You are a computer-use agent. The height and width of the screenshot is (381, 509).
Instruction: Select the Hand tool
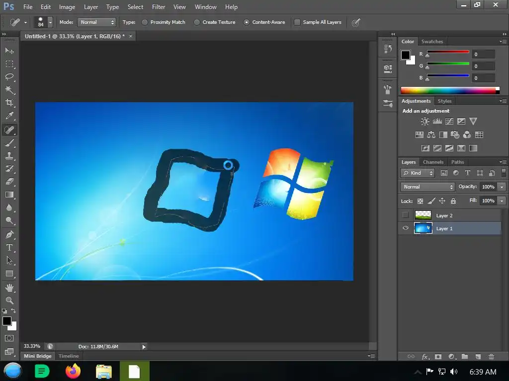click(x=9, y=287)
